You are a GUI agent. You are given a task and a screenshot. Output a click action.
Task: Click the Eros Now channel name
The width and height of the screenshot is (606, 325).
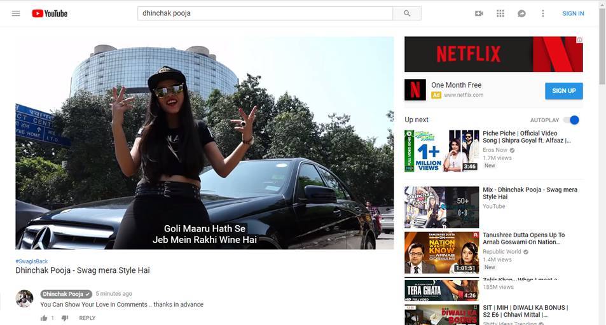point(495,150)
